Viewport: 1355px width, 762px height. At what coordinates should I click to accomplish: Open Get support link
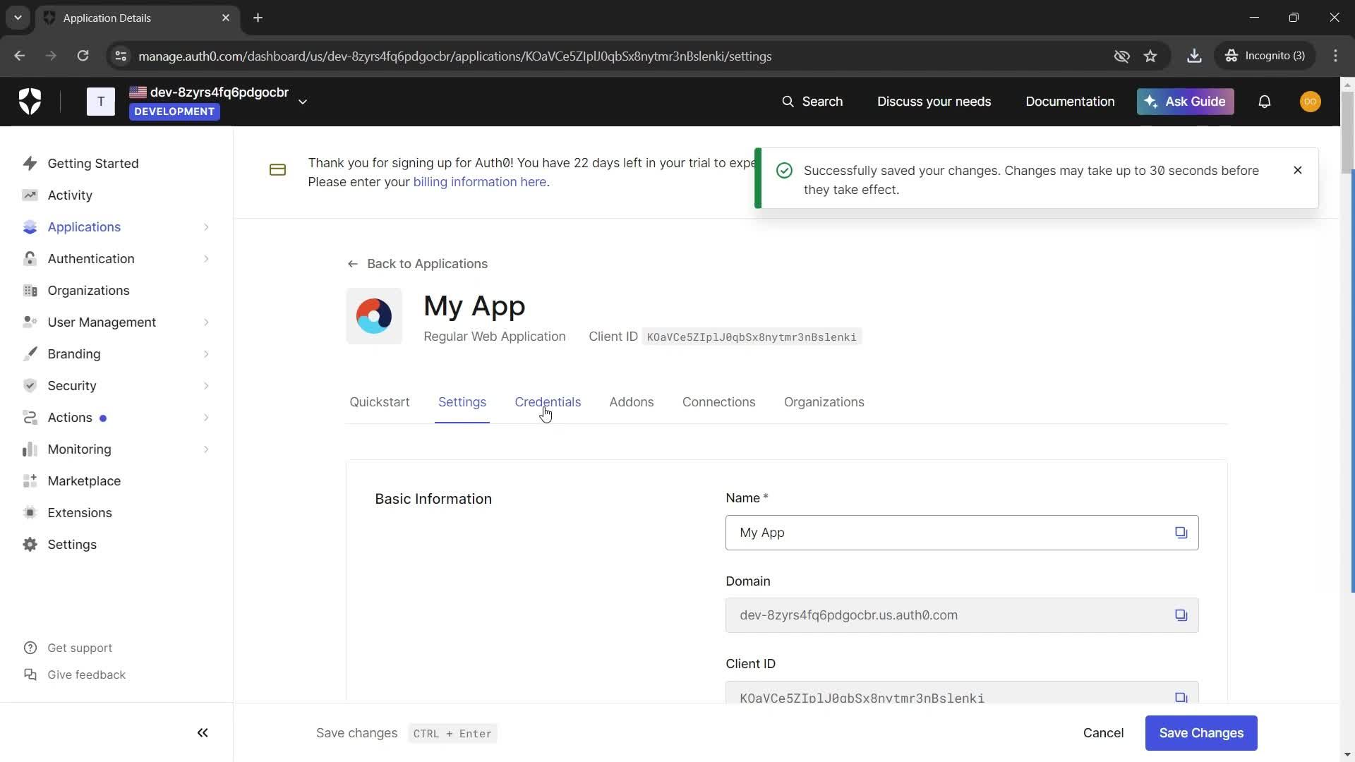pos(68,648)
